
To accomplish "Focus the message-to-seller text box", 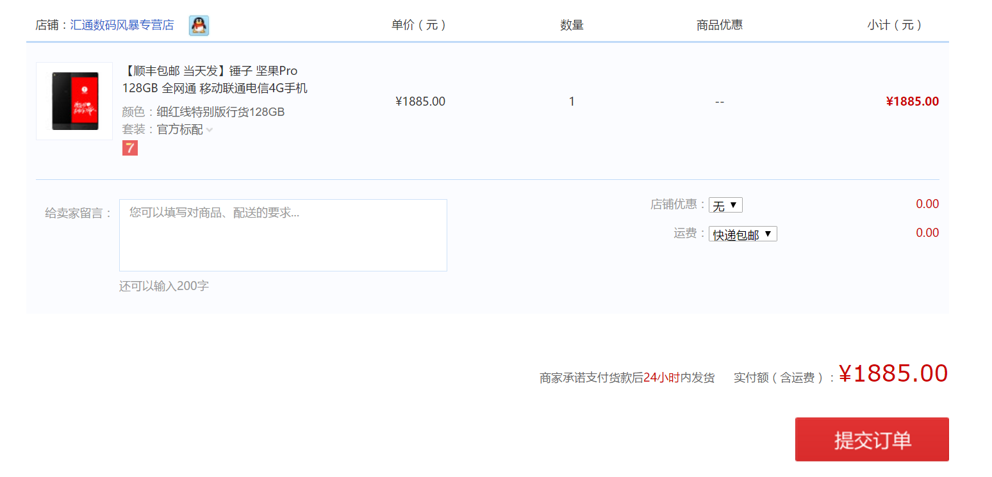I will [283, 235].
